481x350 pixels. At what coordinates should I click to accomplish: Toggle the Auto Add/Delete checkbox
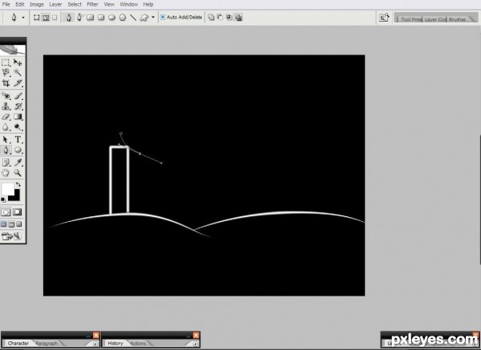[x=163, y=17]
